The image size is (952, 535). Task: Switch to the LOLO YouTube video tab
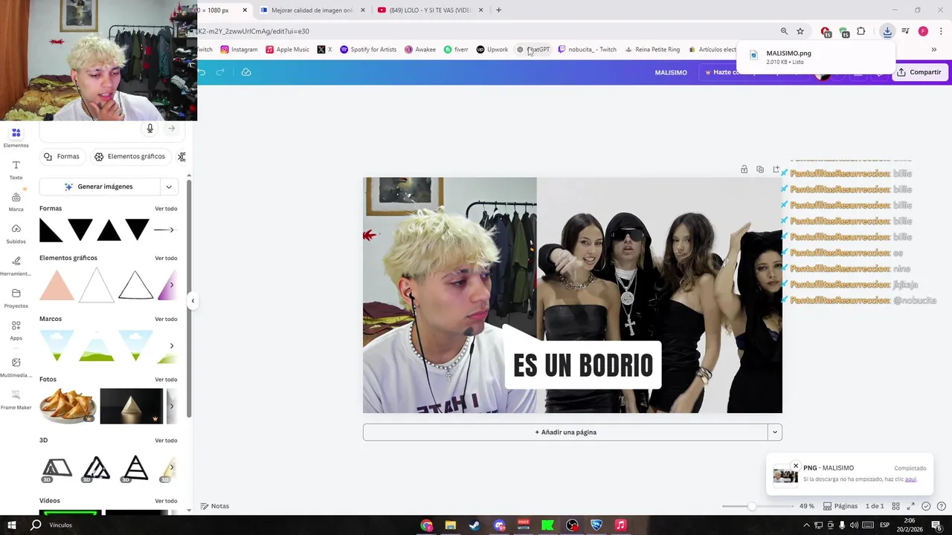[431, 10]
